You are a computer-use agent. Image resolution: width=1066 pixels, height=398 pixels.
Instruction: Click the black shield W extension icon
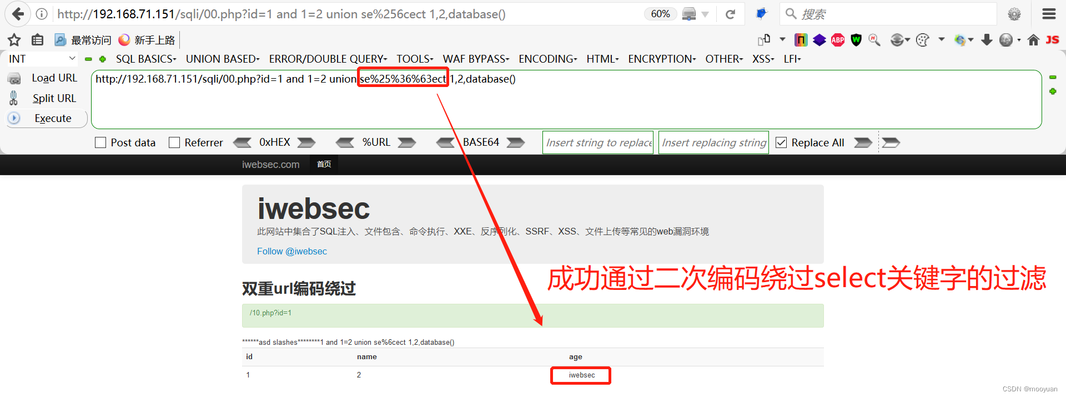pos(856,40)
